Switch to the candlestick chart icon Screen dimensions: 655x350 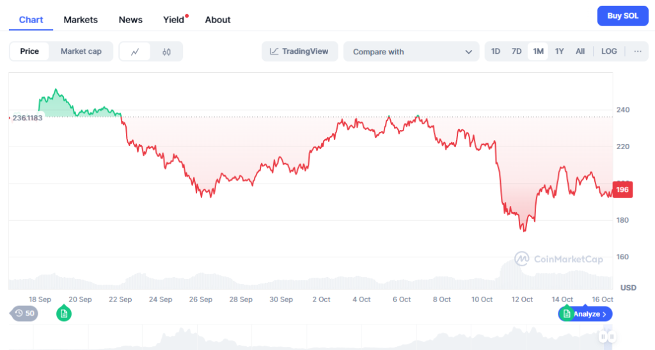[x=166, y=52]
